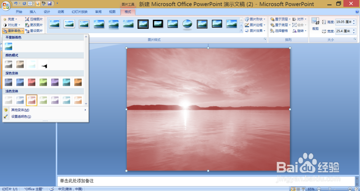The image size is (360, 191).
Task: Click the Save icon in quick access toolbar
Action: click(x=49, y=4)
